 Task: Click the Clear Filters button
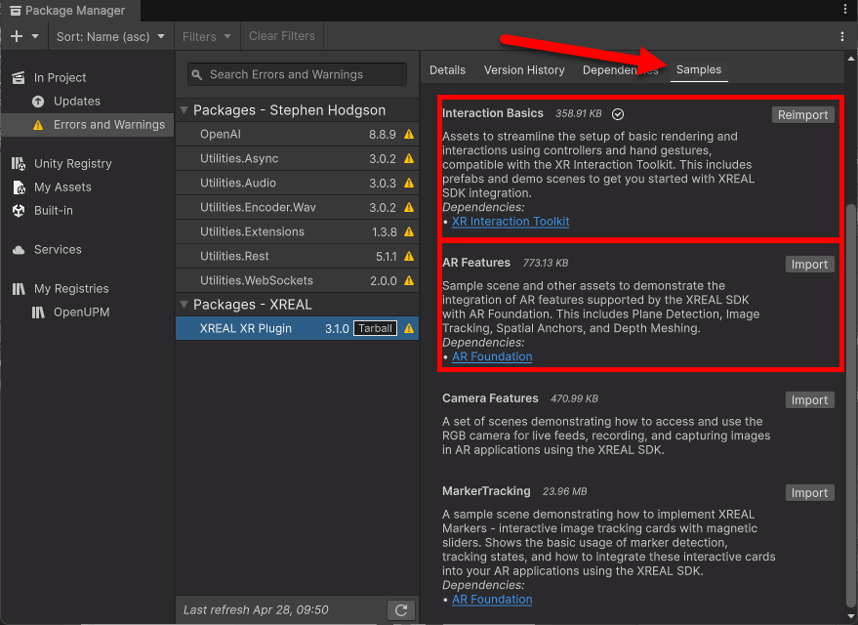(282, 36)
